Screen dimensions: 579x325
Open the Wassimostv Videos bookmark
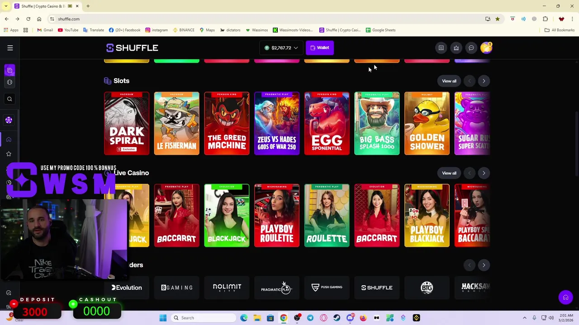pyautogui.click(x=293, y=30)
